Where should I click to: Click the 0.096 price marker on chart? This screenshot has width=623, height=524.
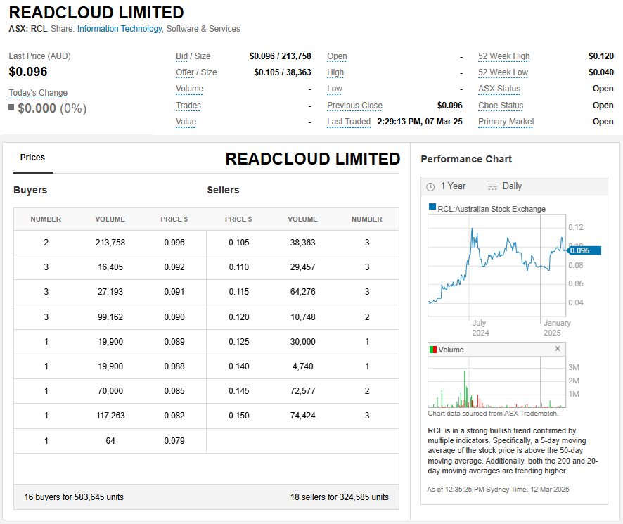[x=583, y=250]
